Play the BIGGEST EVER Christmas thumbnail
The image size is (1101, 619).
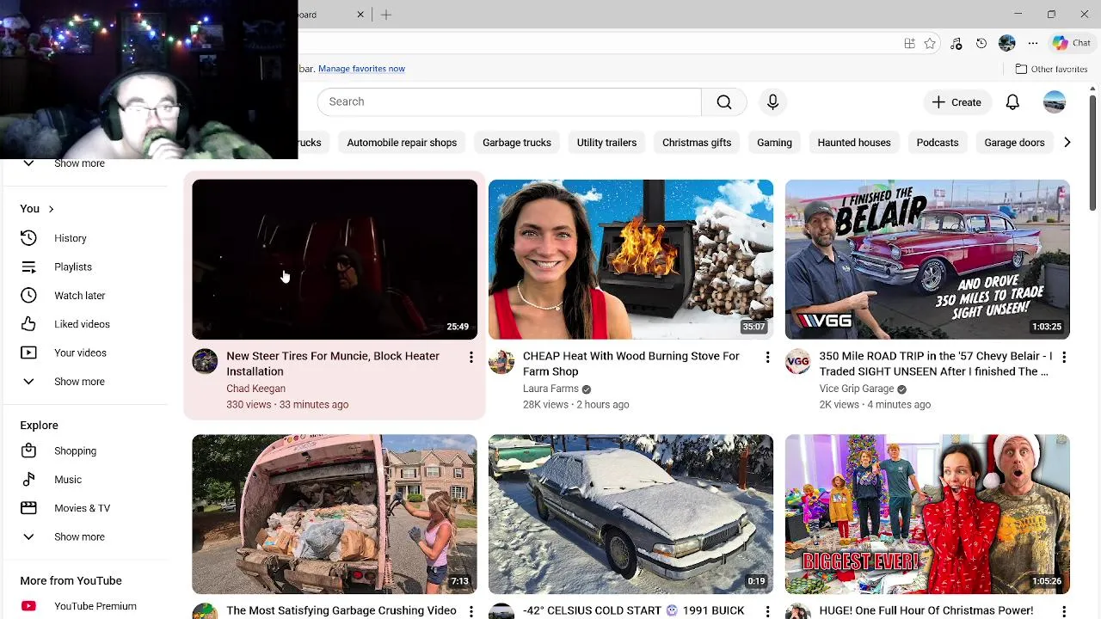(927, 514)
